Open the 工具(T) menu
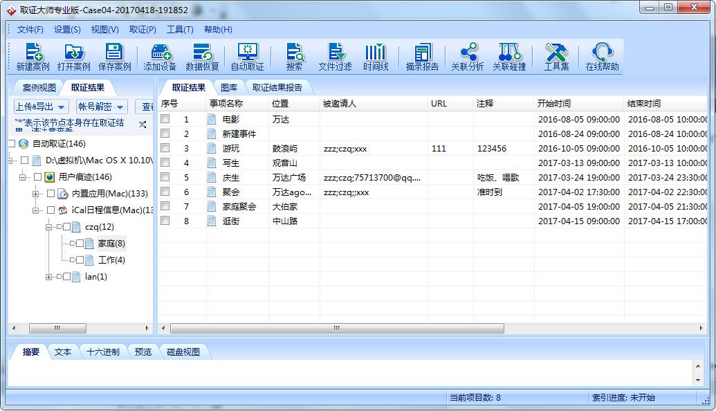716x411 pixels. click(x=180, y=30)
